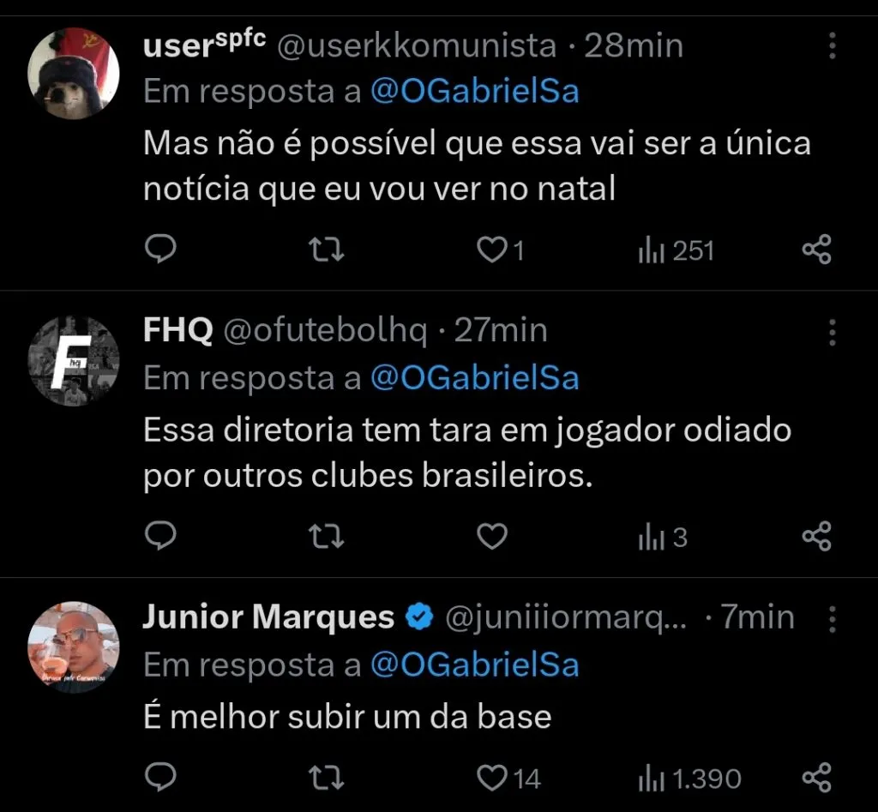Like FHQ's reply
The height and width of the screenshot is (812, 878).
[x=491, y=536]
